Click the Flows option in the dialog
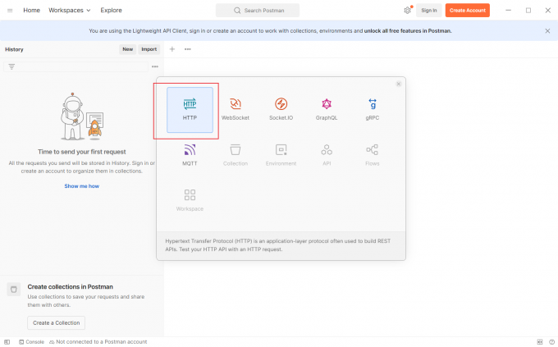The image size is (558, 347). 372,156
